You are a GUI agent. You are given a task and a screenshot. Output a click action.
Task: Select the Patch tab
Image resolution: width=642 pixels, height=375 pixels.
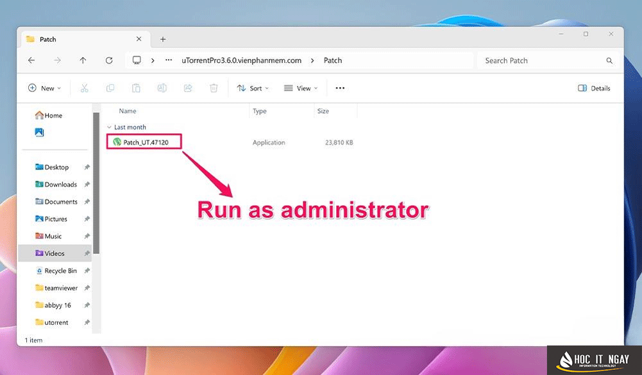(84, 39)
